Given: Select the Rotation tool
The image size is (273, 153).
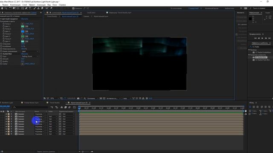Looking at the screenshot, I should (10, 8).
